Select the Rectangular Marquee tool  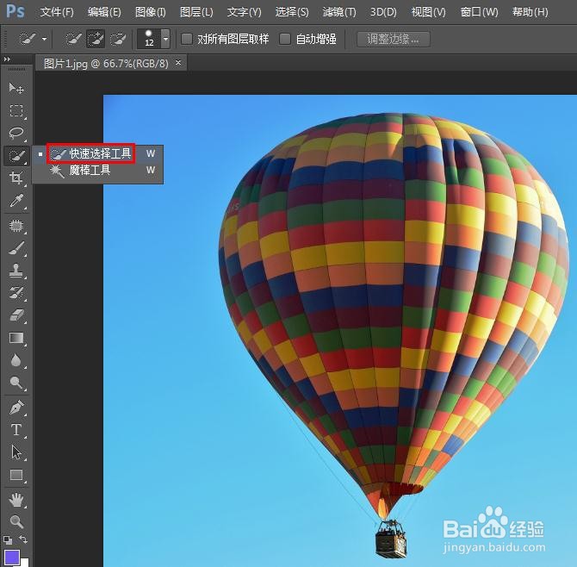click(16, 111)
